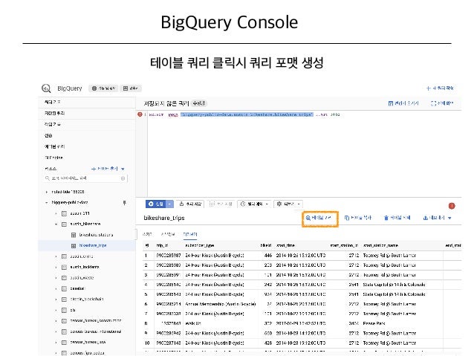Open Job history in the left navigation

click(53, 124)
